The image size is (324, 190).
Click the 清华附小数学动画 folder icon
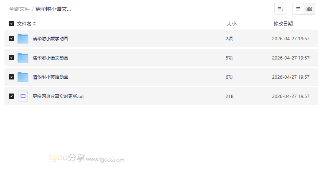click(23, 38)
